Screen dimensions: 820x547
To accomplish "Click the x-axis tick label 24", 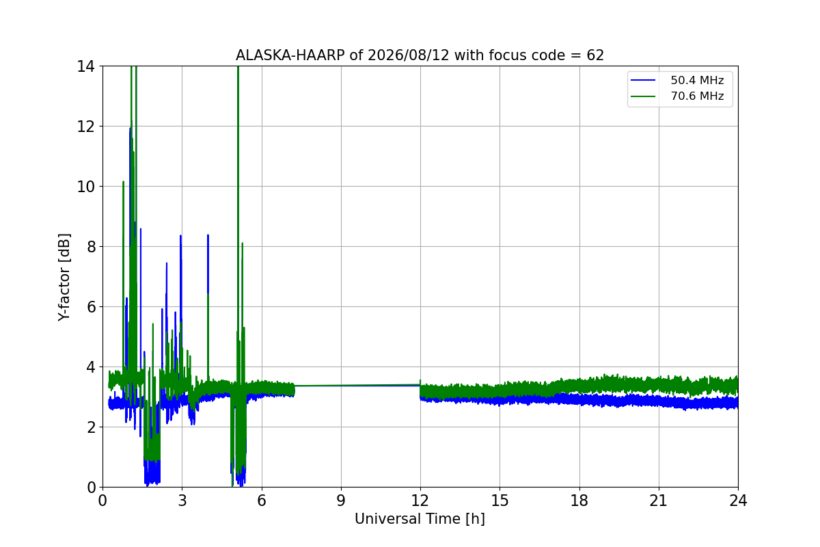I will point(738,501).
